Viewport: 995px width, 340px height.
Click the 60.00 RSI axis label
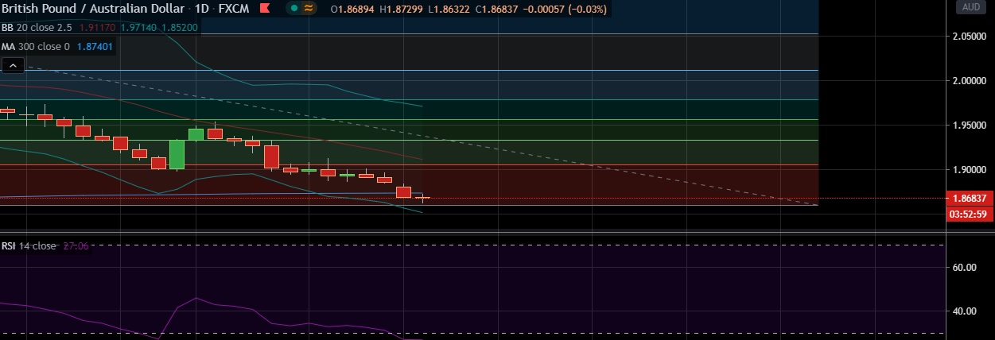(x=964, y=268)
